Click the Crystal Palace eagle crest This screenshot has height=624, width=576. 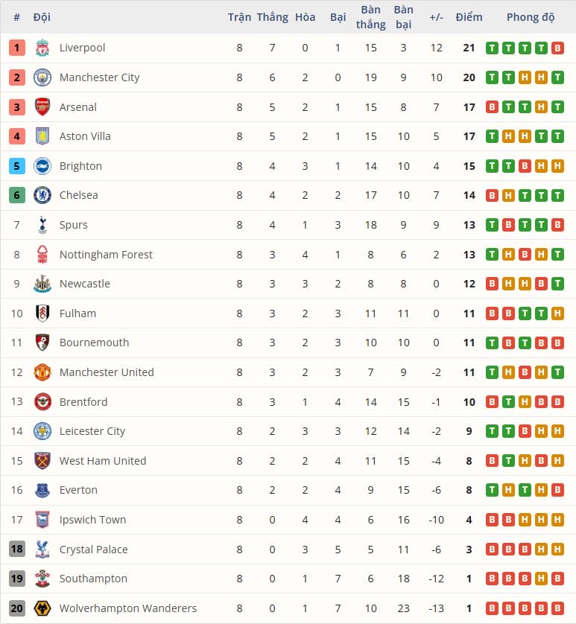pyautogui.click(x=42, y=550)
